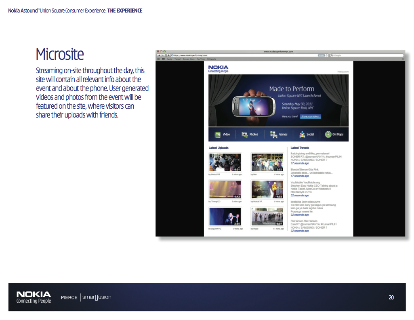414x320 pixels.
Task: Click uploader name 'by LilyDinNYC'
Action: (x=215, y=229)
